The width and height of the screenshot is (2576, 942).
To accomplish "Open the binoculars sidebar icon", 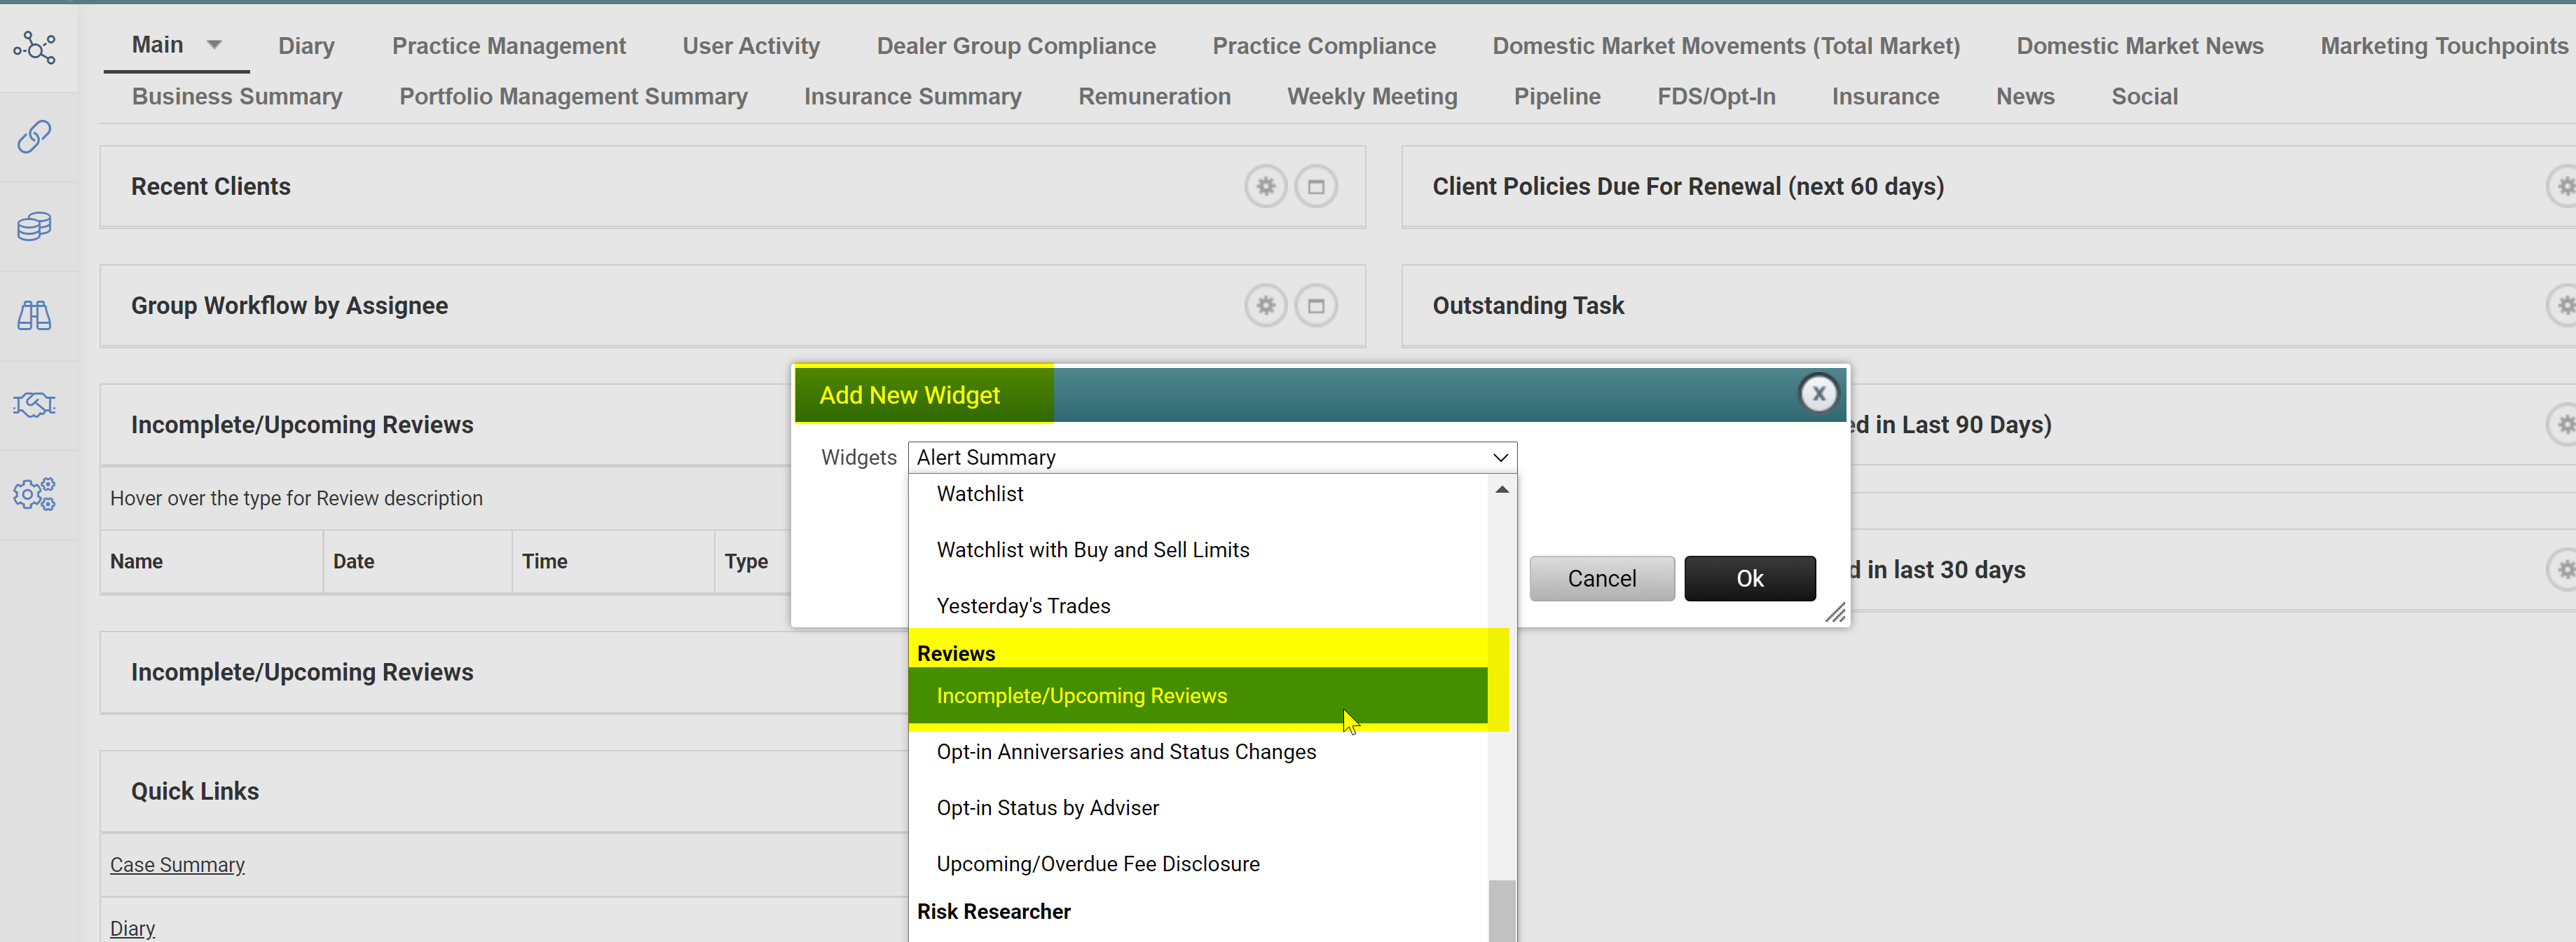I will pyautogui.click(x=35, y=316).
